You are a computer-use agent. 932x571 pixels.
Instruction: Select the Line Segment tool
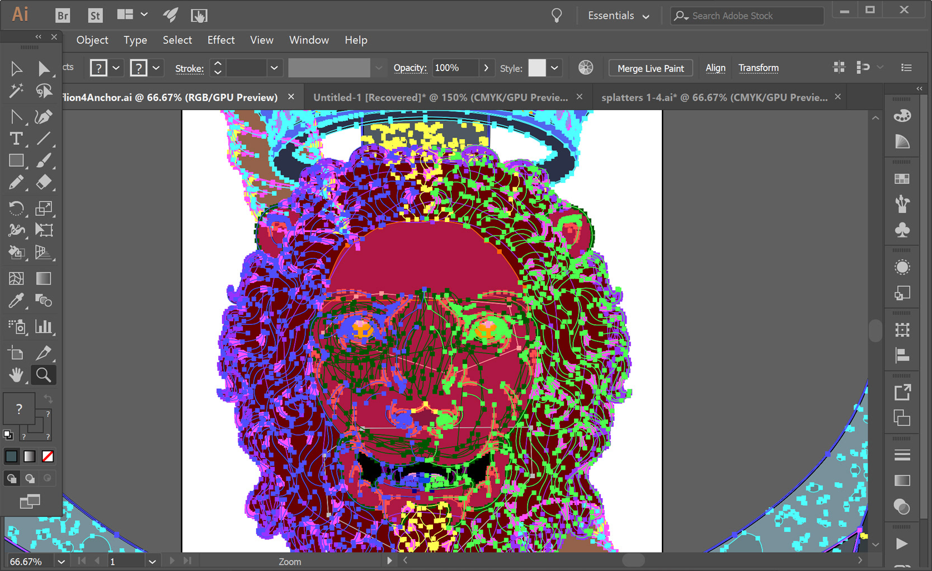coord(44,138)
